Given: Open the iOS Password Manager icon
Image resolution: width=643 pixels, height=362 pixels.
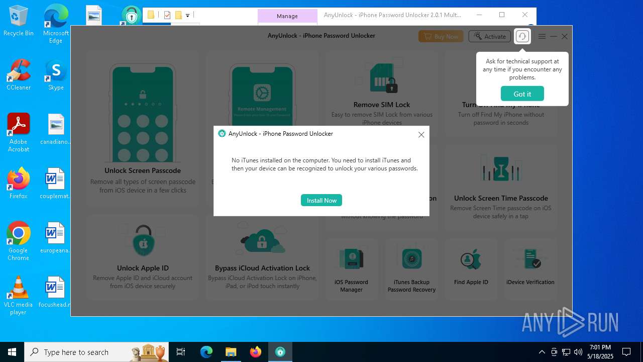Looking at the screenshot, I should [x=351, y=258].
